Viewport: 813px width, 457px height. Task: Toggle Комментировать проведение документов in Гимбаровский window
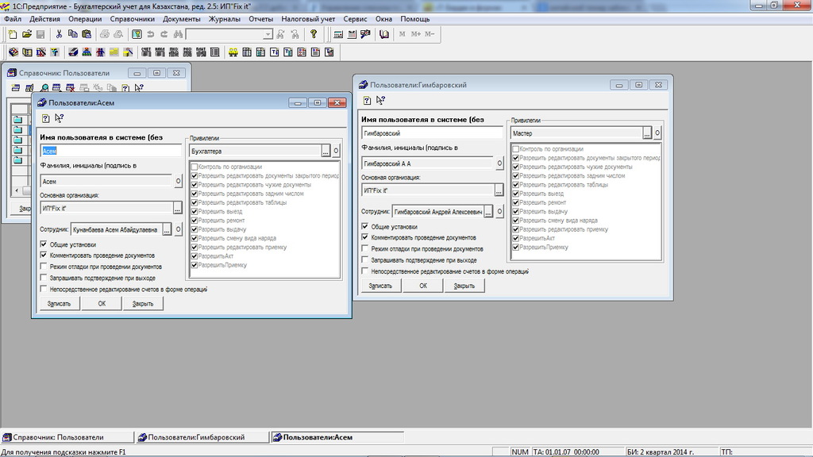pos(365,237)
